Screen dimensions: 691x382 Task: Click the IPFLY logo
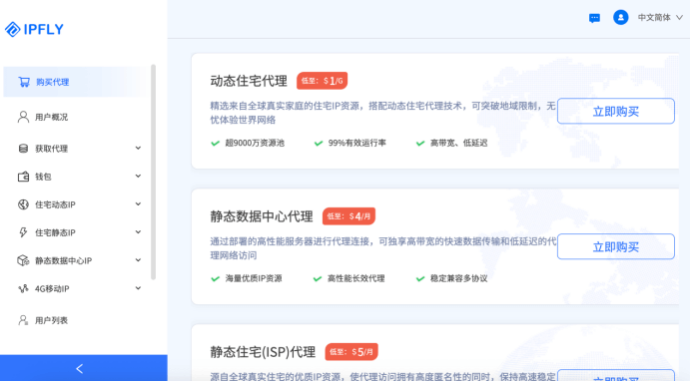(x=34, y=30)
